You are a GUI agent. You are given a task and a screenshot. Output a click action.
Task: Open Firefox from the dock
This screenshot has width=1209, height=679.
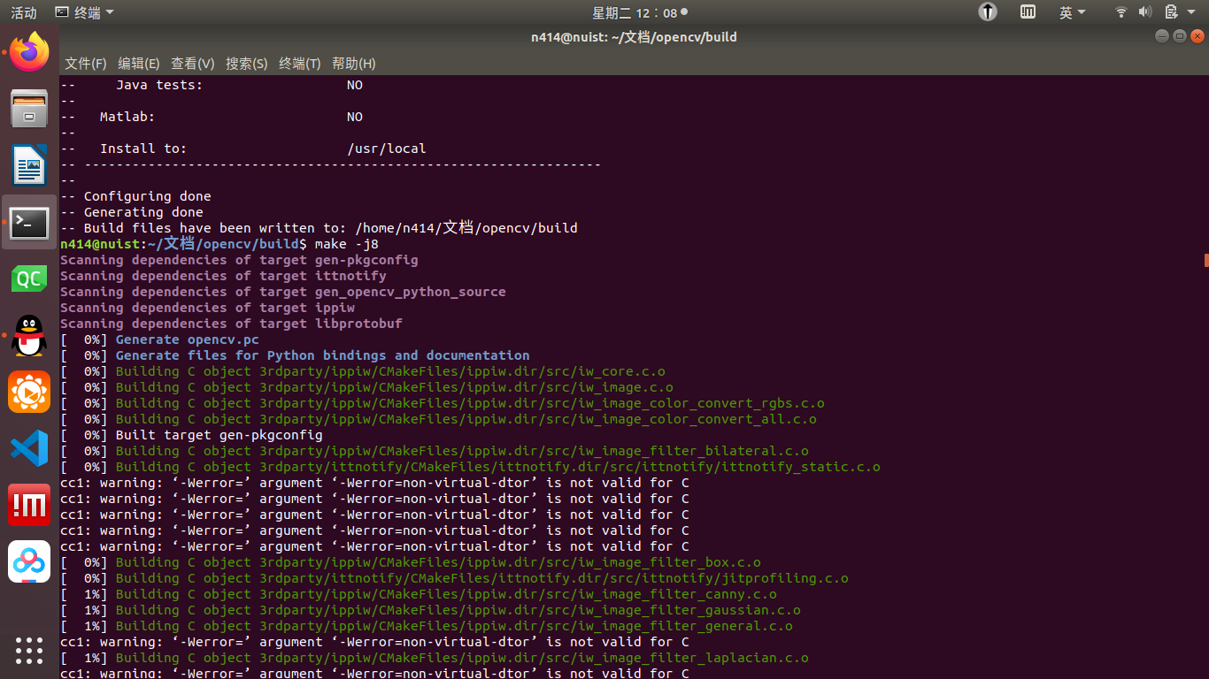point(29,52)
